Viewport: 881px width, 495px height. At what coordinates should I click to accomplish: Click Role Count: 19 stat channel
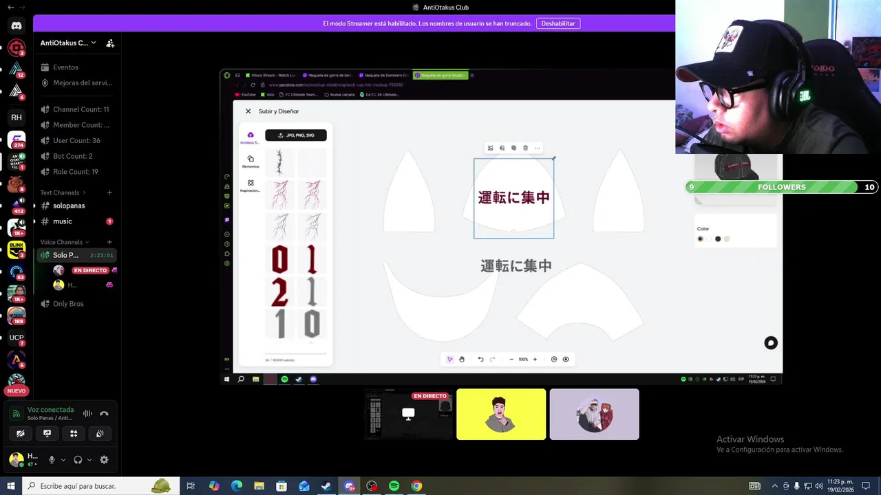tap(77, 172)
